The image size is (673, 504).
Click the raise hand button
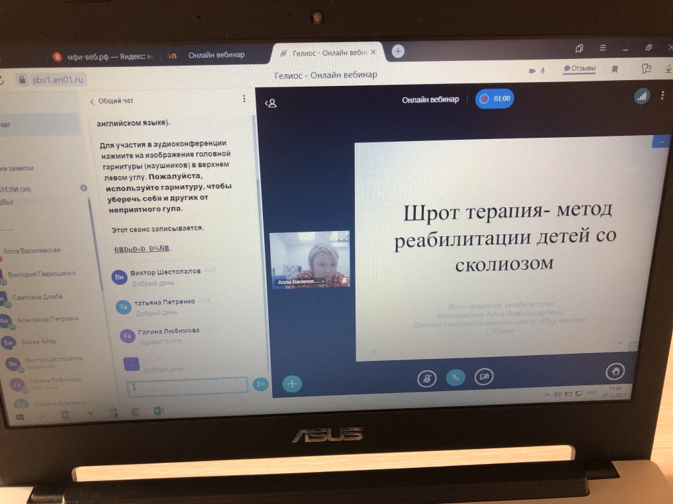615,371
